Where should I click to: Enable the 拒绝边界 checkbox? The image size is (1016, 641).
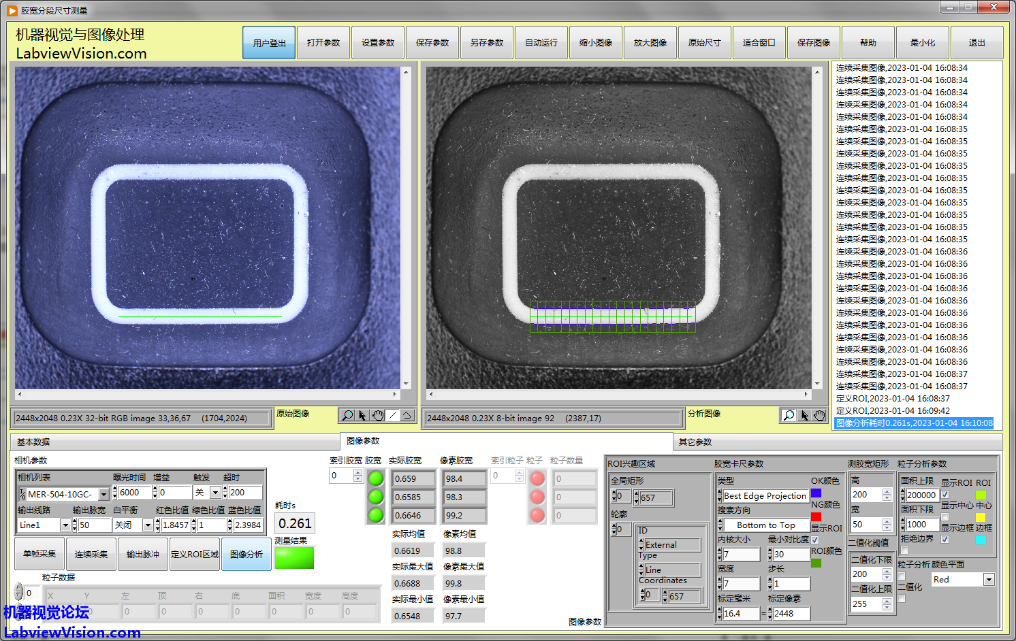tap(904, 550)
